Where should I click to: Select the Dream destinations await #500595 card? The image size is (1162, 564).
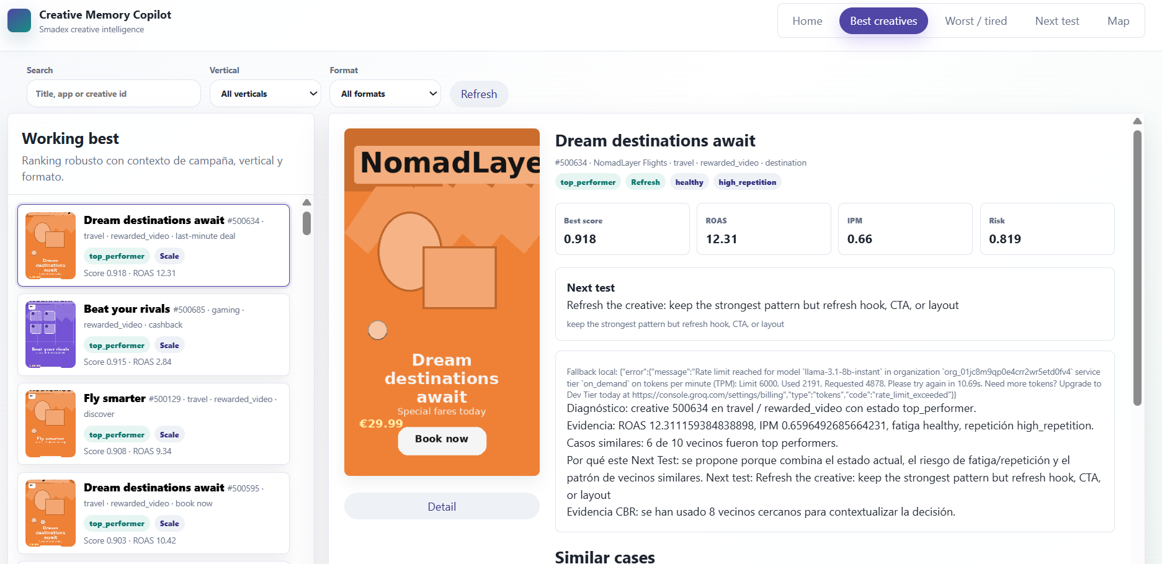click(153, 513)
